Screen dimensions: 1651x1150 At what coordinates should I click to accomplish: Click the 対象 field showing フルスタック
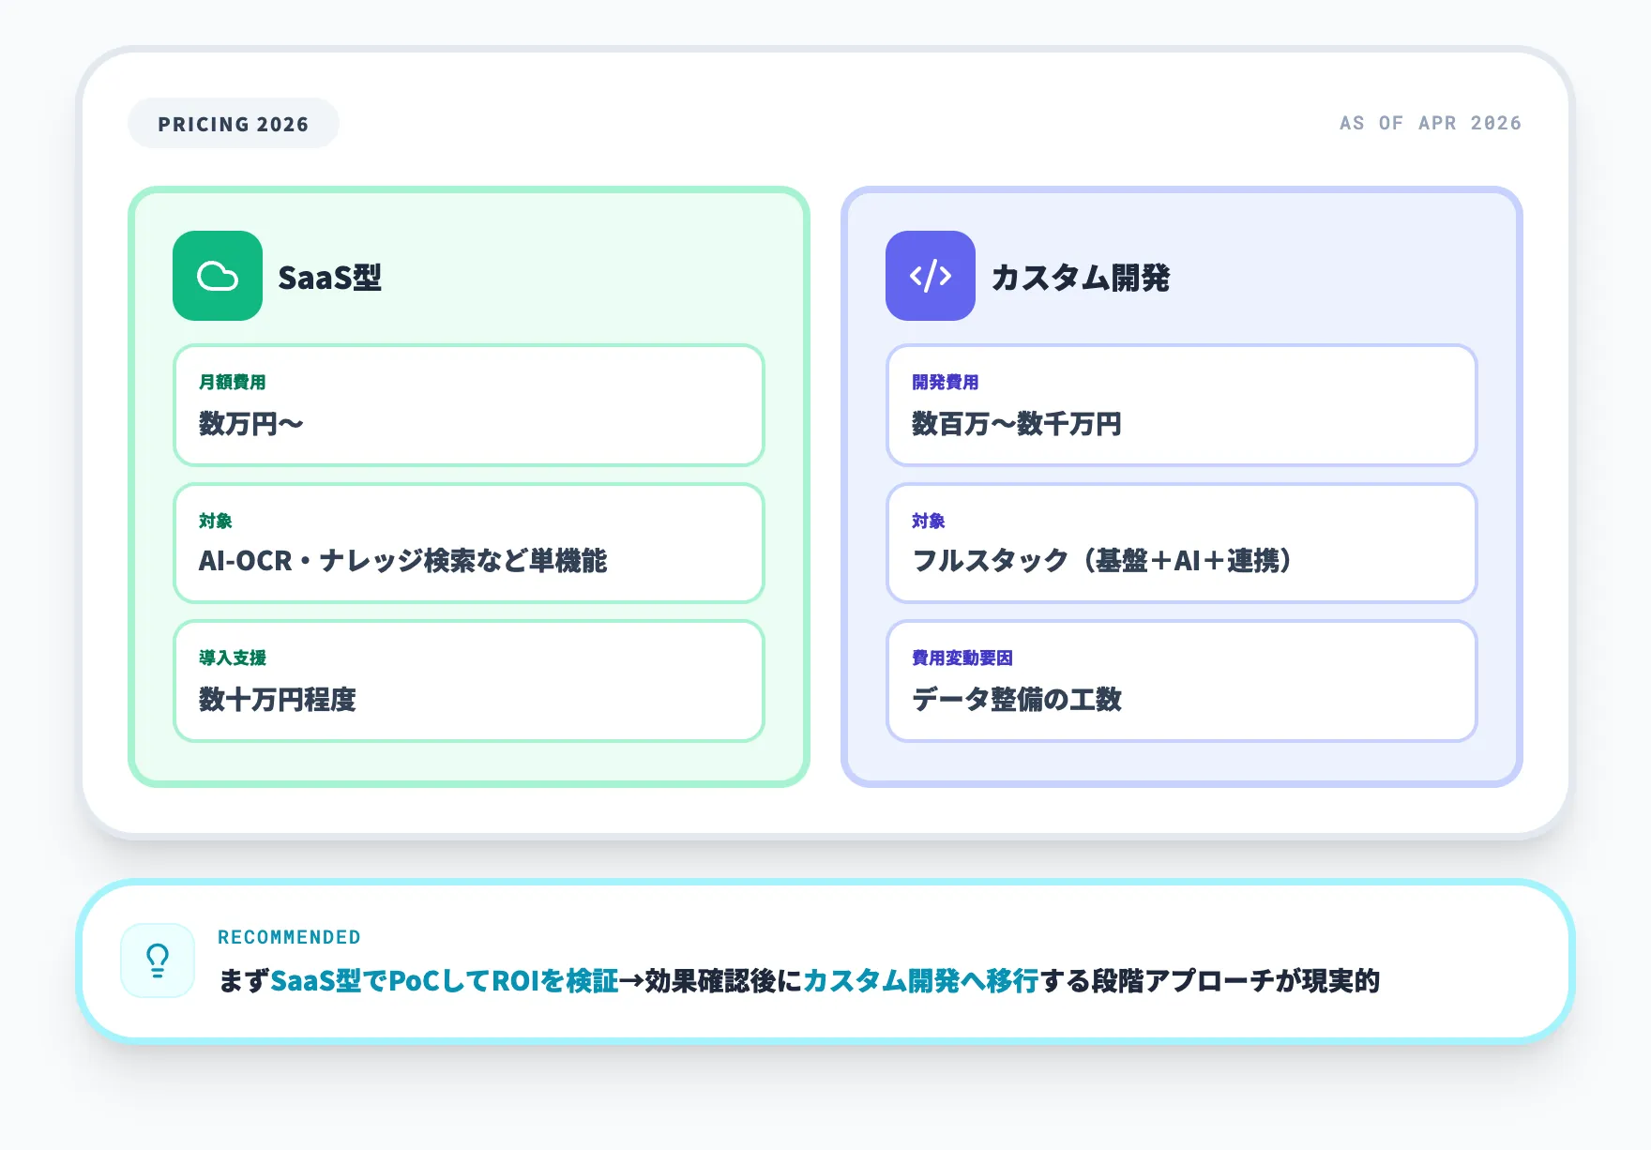[x=1180, y=544]
